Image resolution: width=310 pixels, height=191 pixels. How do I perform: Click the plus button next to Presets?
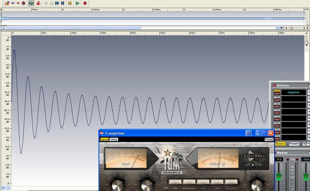(x=304, y=144)
